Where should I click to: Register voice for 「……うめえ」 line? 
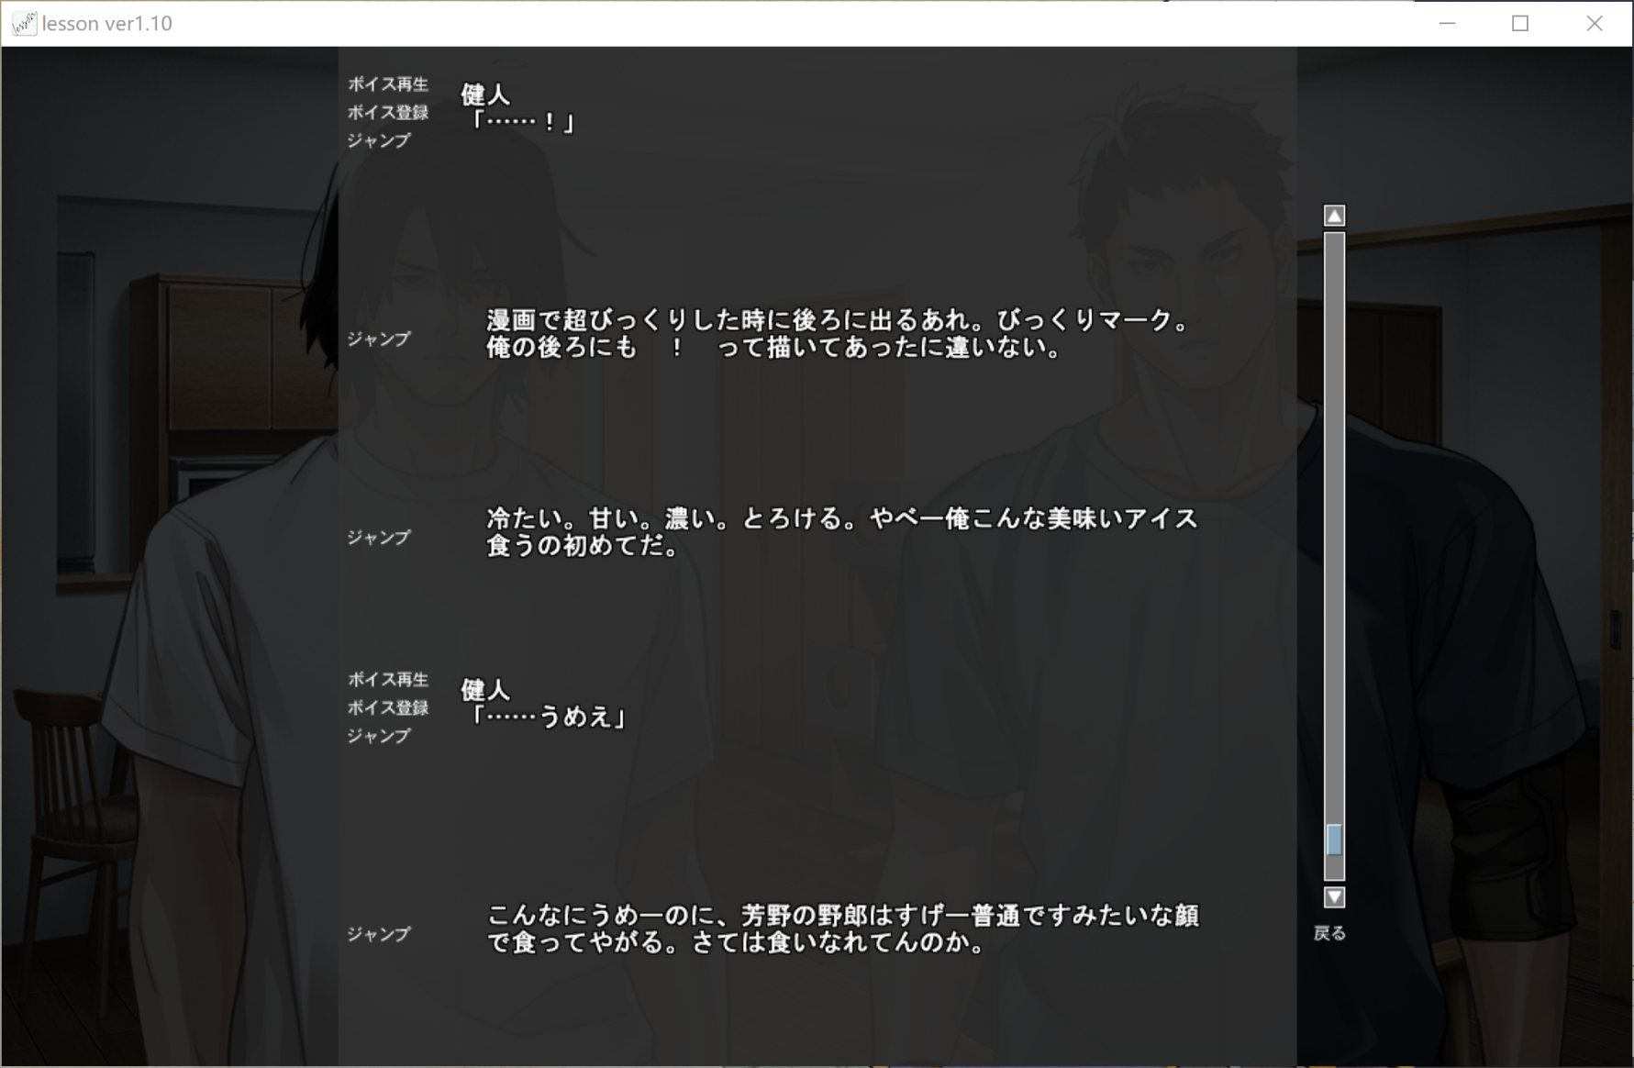coord(387,707)
